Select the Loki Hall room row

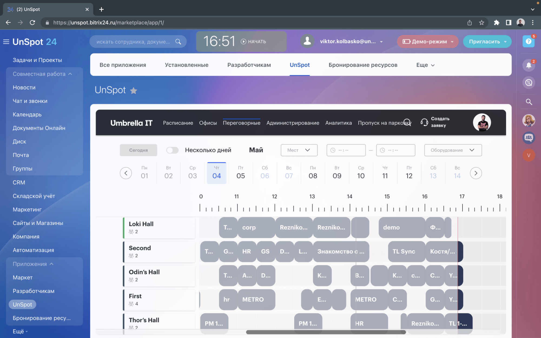point(159,228)
